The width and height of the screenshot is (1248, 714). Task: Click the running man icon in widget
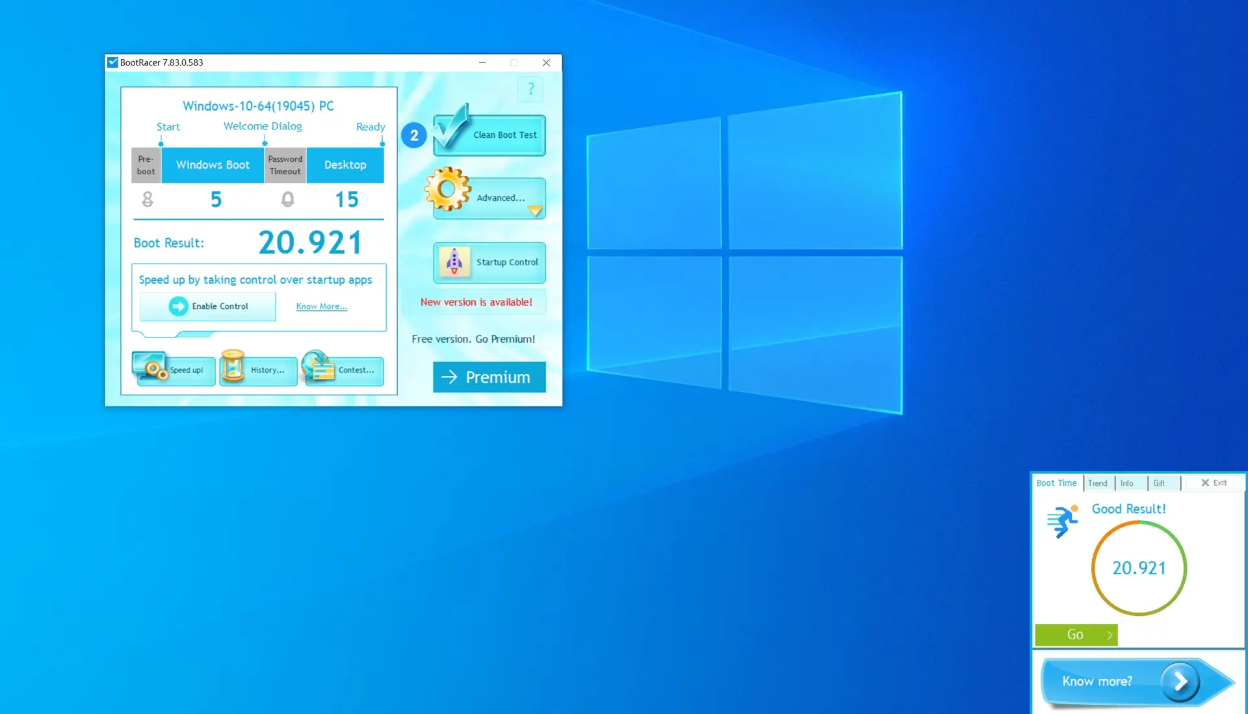(1063, 521)
